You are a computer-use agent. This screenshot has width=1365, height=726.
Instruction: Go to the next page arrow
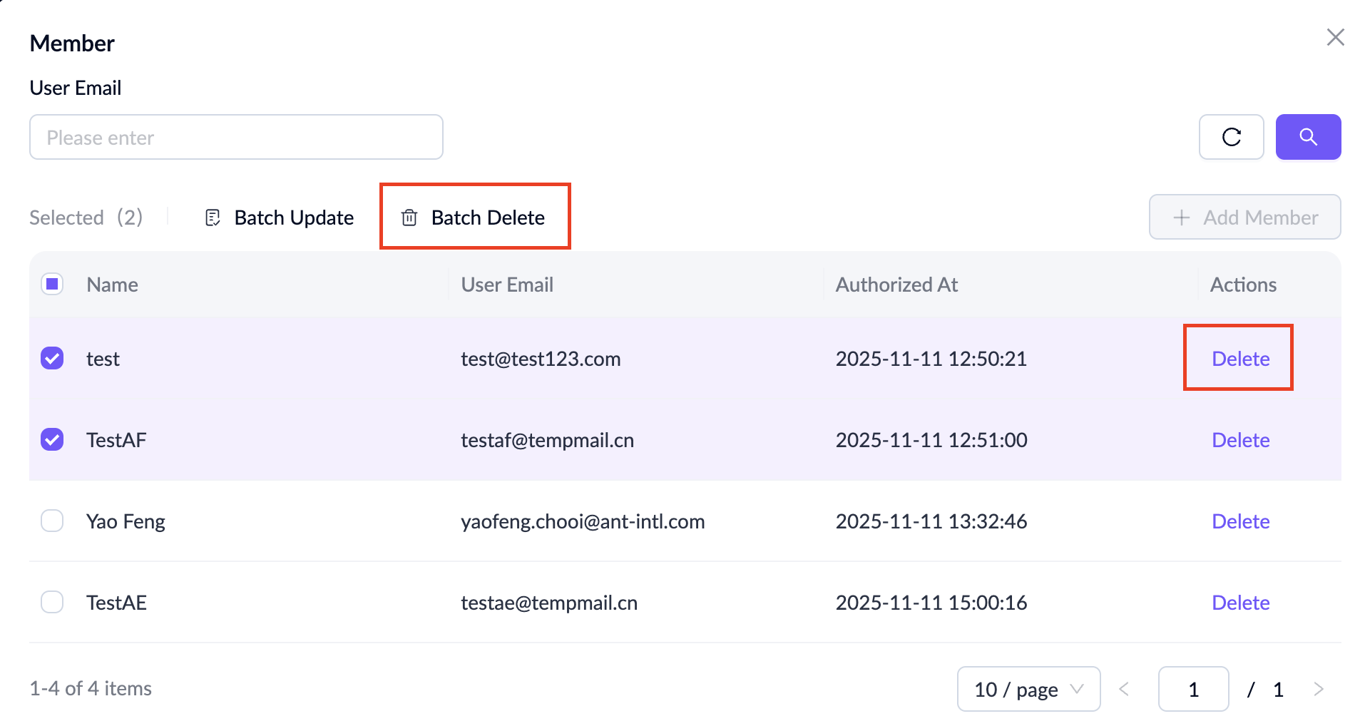(1318, 689)
